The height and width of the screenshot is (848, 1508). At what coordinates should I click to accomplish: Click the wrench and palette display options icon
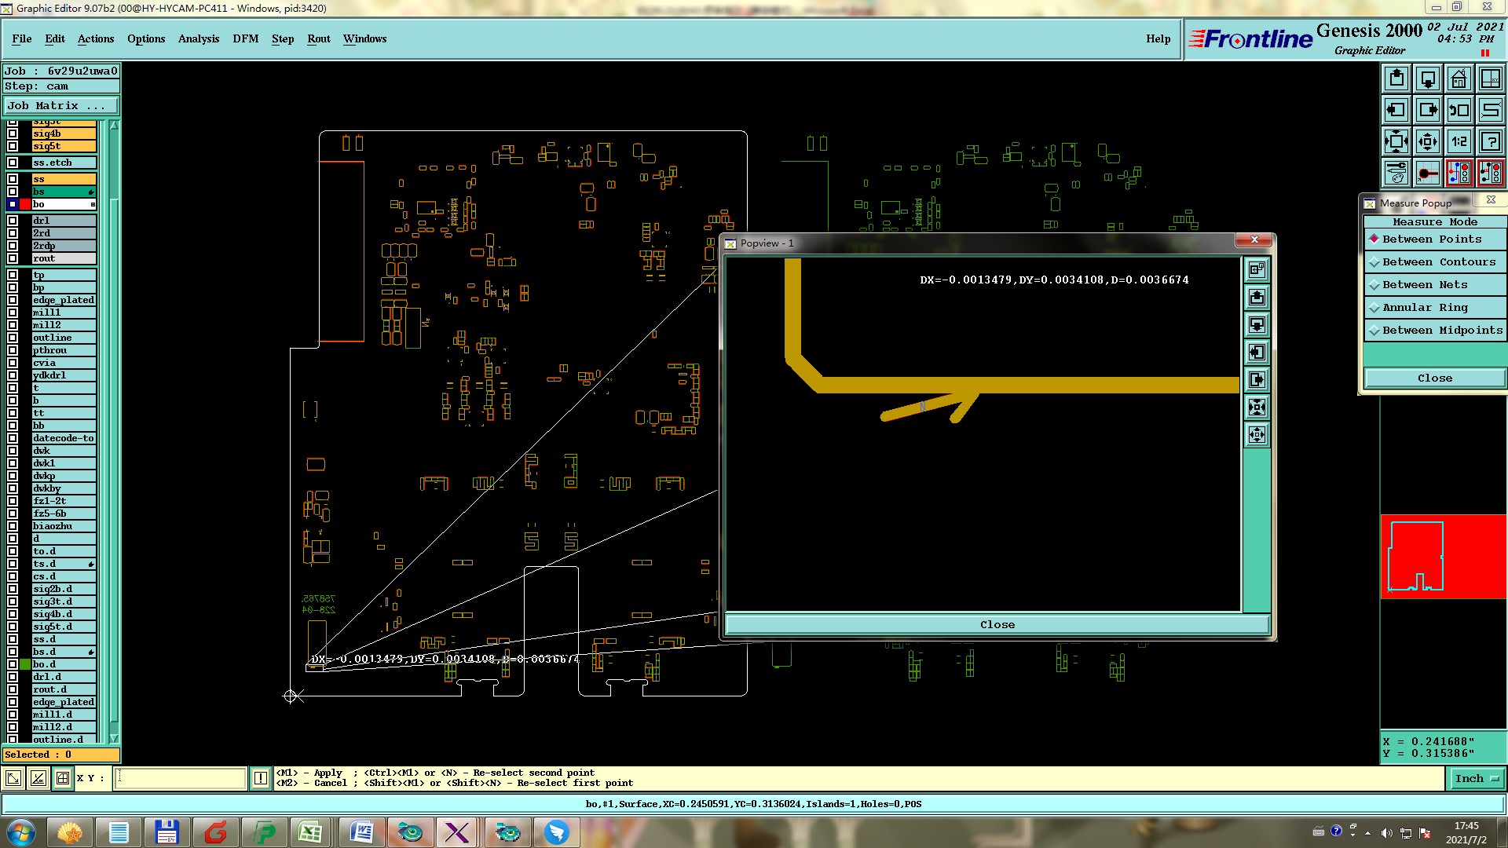(1396, 172)
